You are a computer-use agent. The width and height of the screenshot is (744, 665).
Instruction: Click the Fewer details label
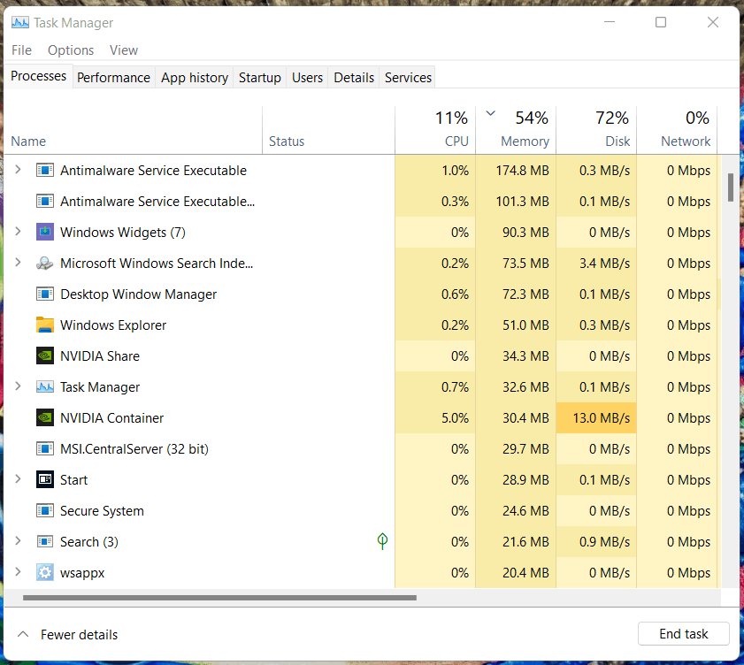[80, 635]
